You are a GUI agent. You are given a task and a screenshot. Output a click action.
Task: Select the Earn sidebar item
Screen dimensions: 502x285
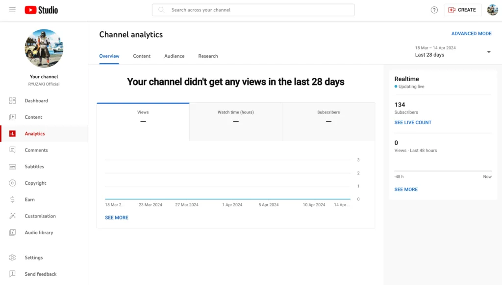click(29, 199)
